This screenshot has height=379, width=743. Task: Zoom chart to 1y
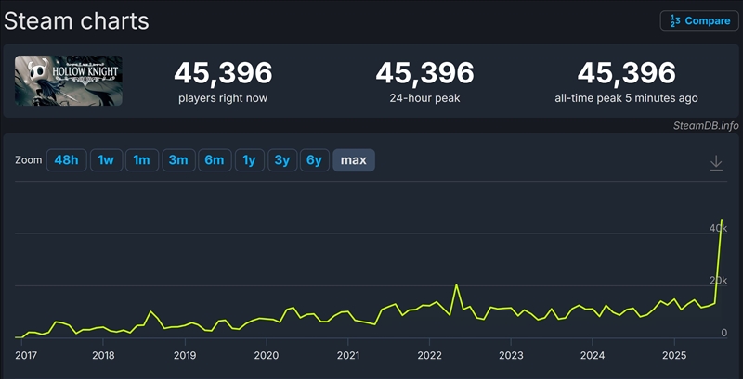click(x=249, y=160)
